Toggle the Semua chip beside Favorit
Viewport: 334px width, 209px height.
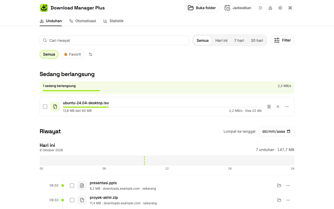49,54
